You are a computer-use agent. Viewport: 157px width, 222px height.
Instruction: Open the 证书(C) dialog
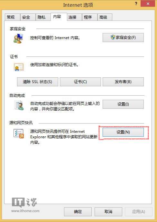coord(80,82)
